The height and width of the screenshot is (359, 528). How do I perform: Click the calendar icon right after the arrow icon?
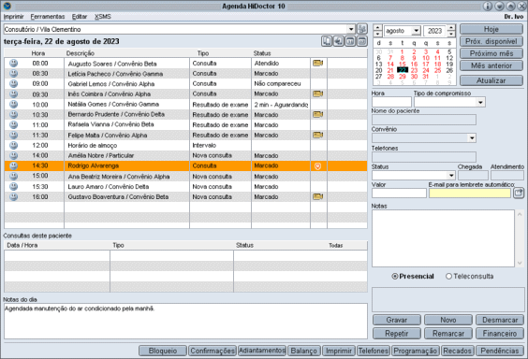(x=350, y=41)
